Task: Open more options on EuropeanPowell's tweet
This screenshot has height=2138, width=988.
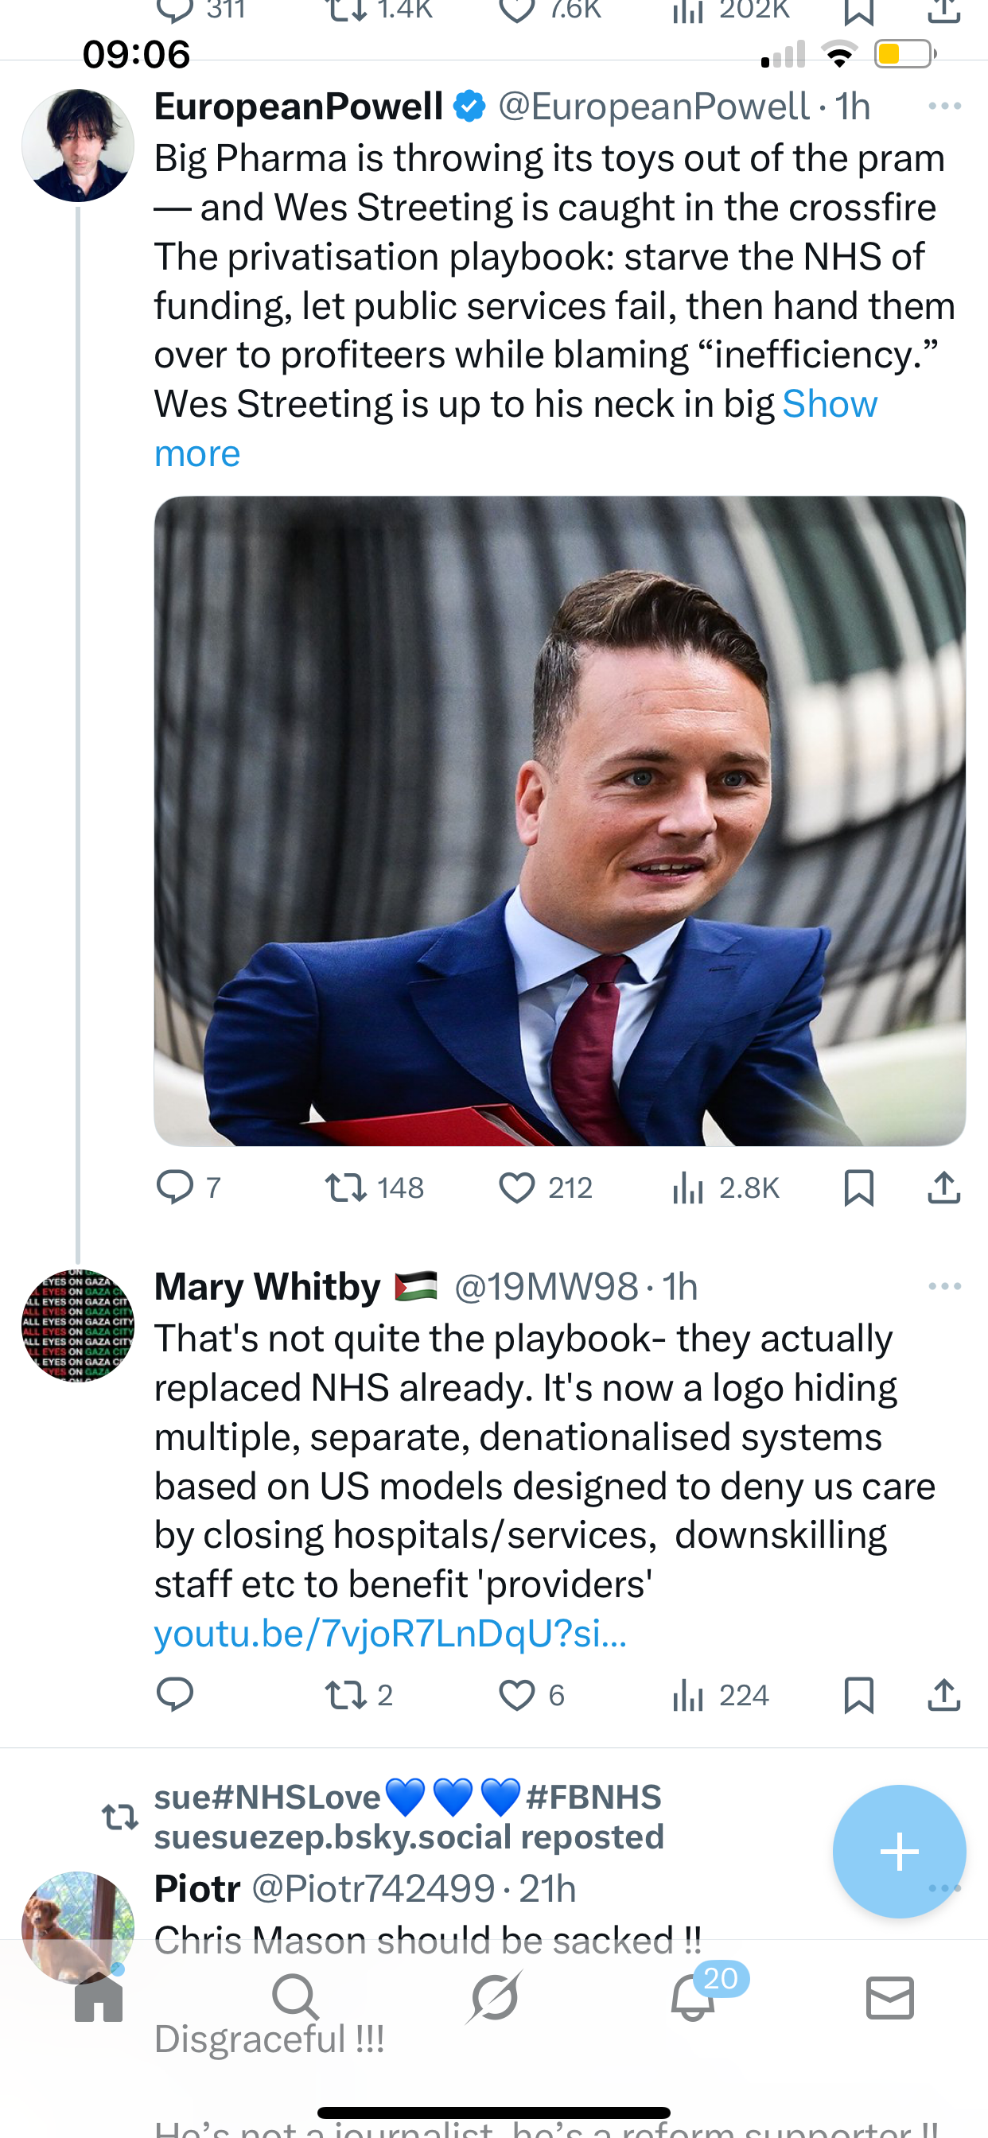Action: [945, 107]
